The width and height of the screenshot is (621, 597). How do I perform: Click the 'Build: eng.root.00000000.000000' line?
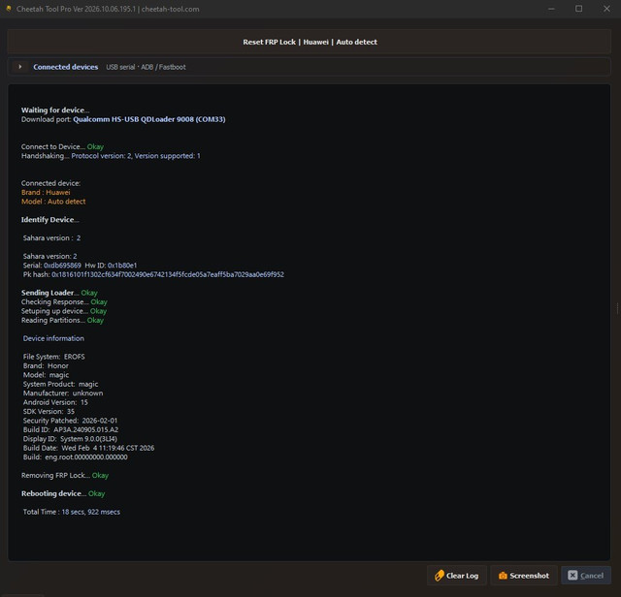pyautogui.click(x=75, y=456)
